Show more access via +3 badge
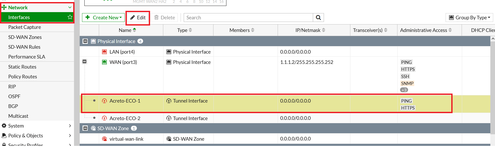The image size is (495, 167). pyautogui.click(x=404, y=90)
